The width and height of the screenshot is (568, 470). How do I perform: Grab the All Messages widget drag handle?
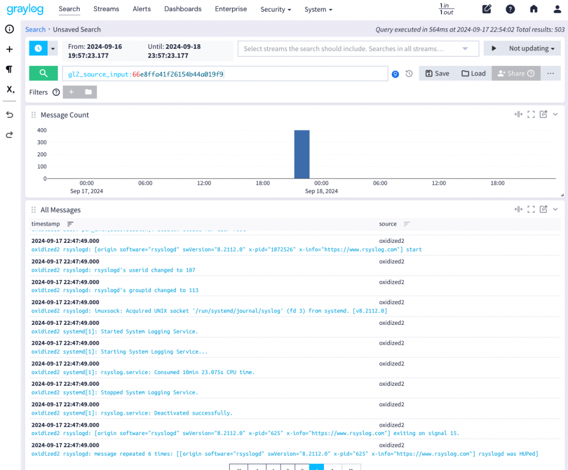(x=33, y=210)
